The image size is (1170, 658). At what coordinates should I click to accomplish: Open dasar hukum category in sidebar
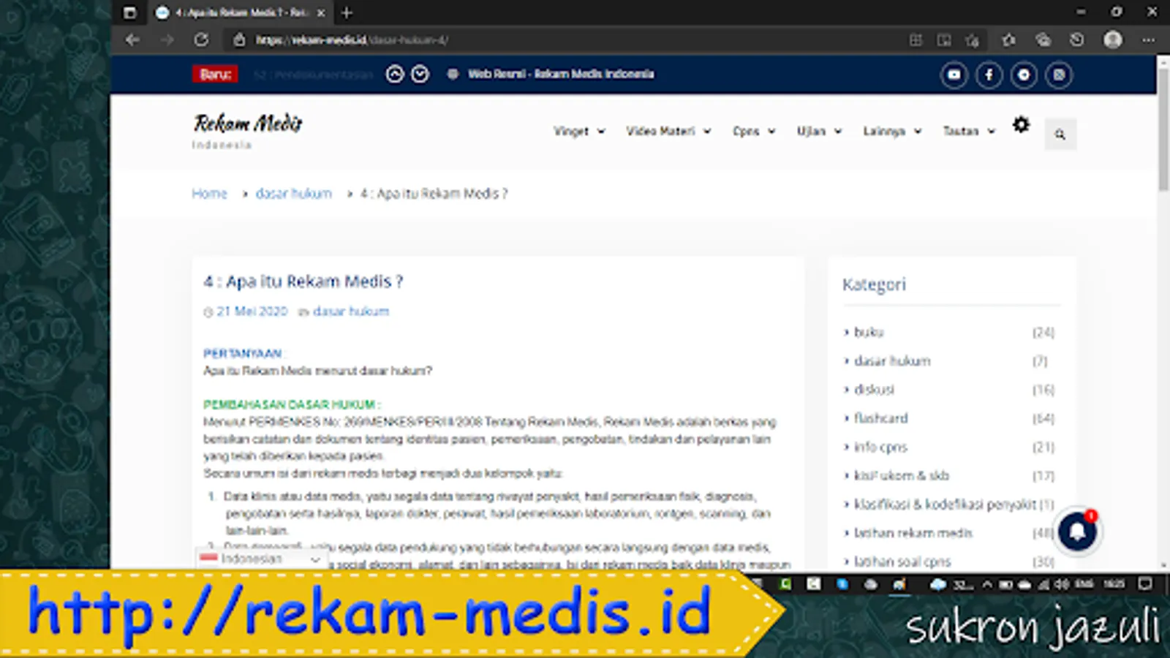point(892,361)
